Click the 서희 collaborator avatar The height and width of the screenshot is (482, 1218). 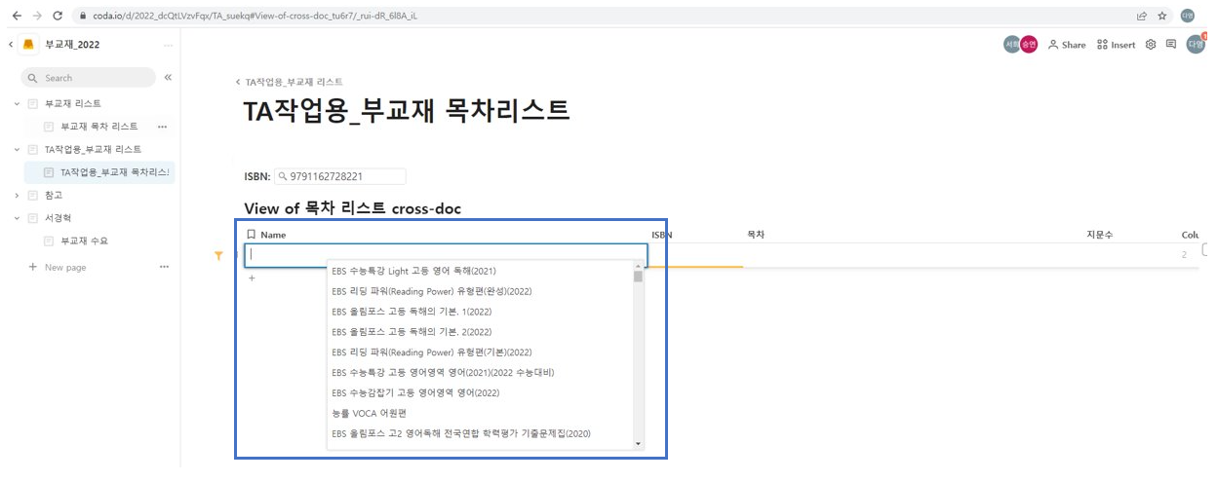tap(1012, 44)
